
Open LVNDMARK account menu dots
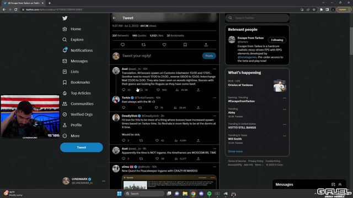coord(104,181)
